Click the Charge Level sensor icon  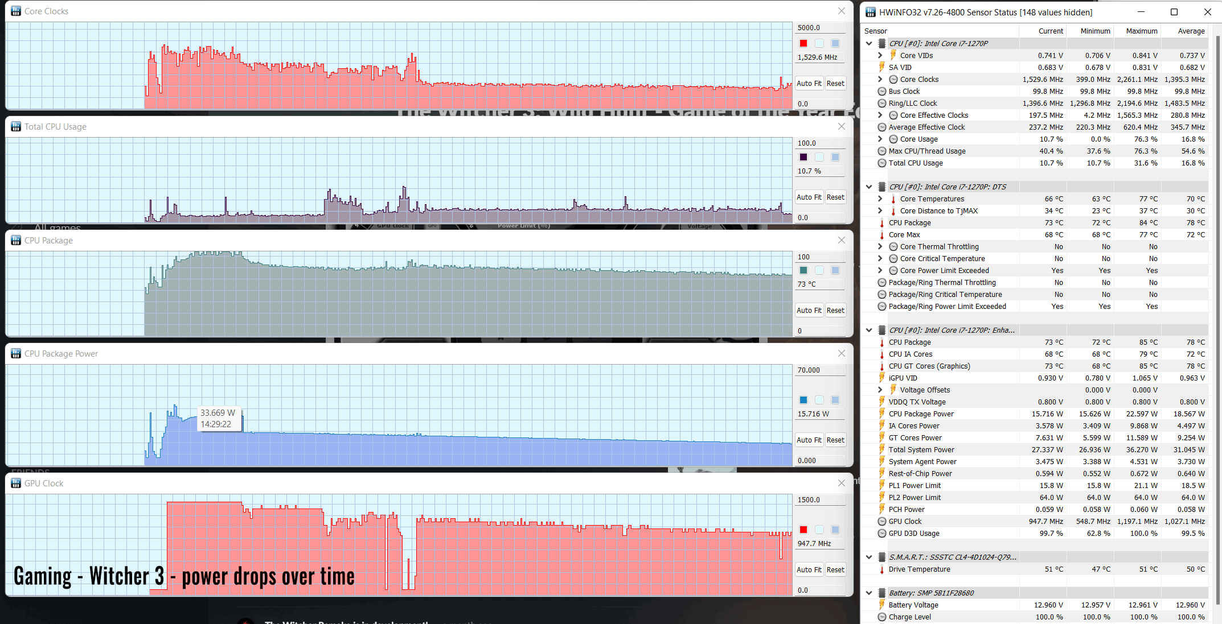point(882,617)
